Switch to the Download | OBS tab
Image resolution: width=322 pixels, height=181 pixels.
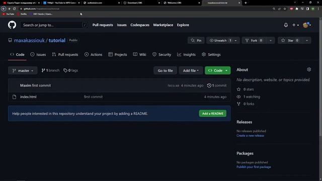coord(142,3)
